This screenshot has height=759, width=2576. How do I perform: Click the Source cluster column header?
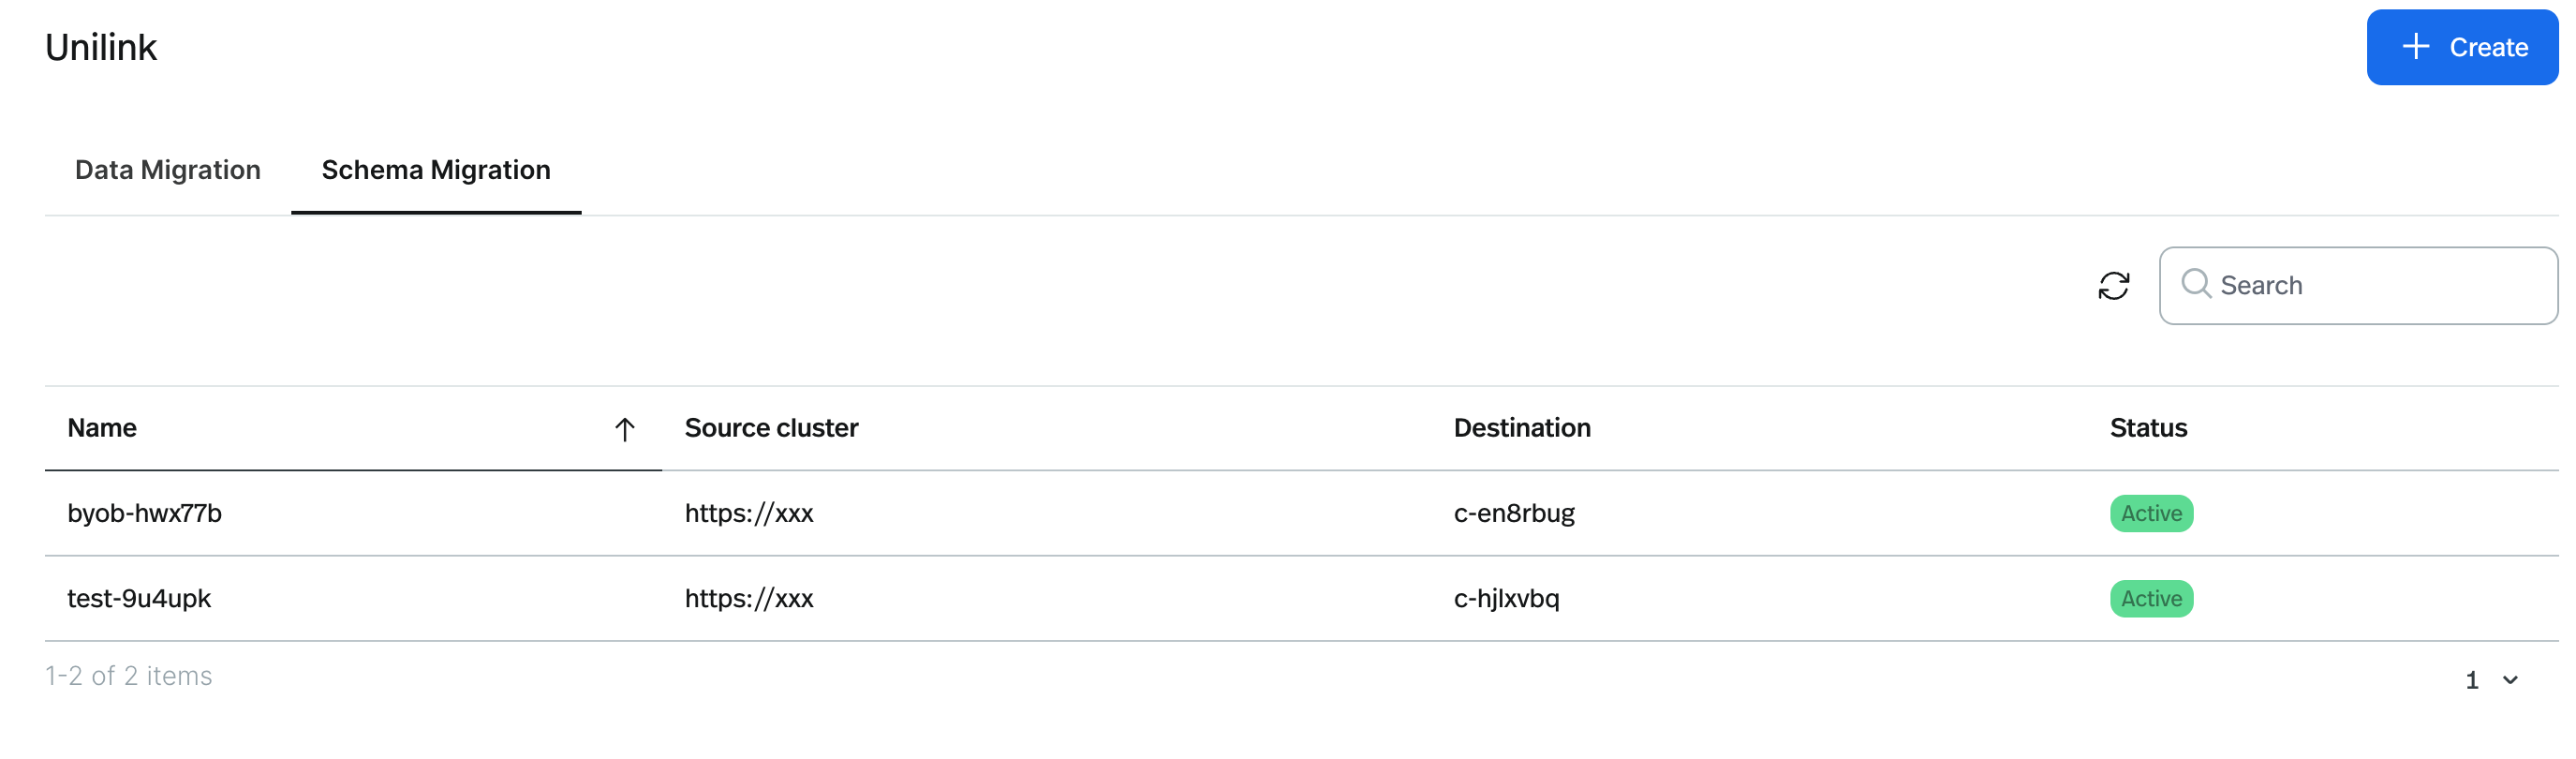(x=771, y=428)
